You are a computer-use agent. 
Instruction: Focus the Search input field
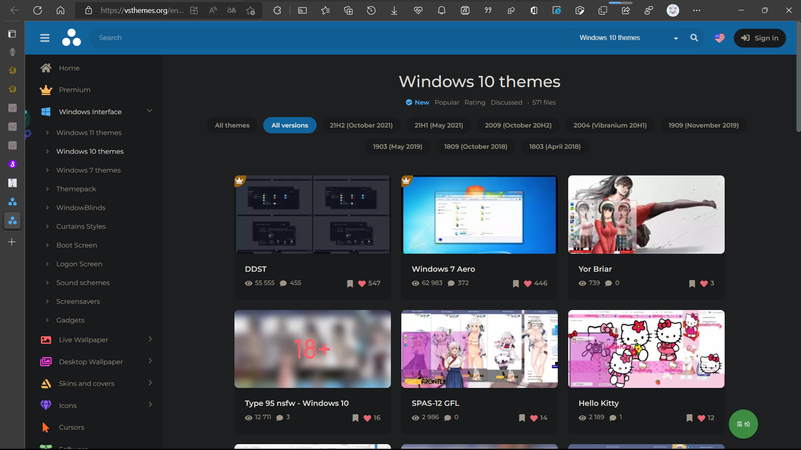tap(330, 38)
